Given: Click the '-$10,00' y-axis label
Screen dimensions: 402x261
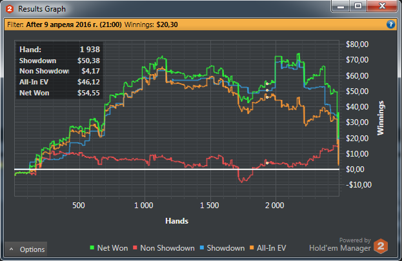Looking at the screenshot, I should (359, 185).
